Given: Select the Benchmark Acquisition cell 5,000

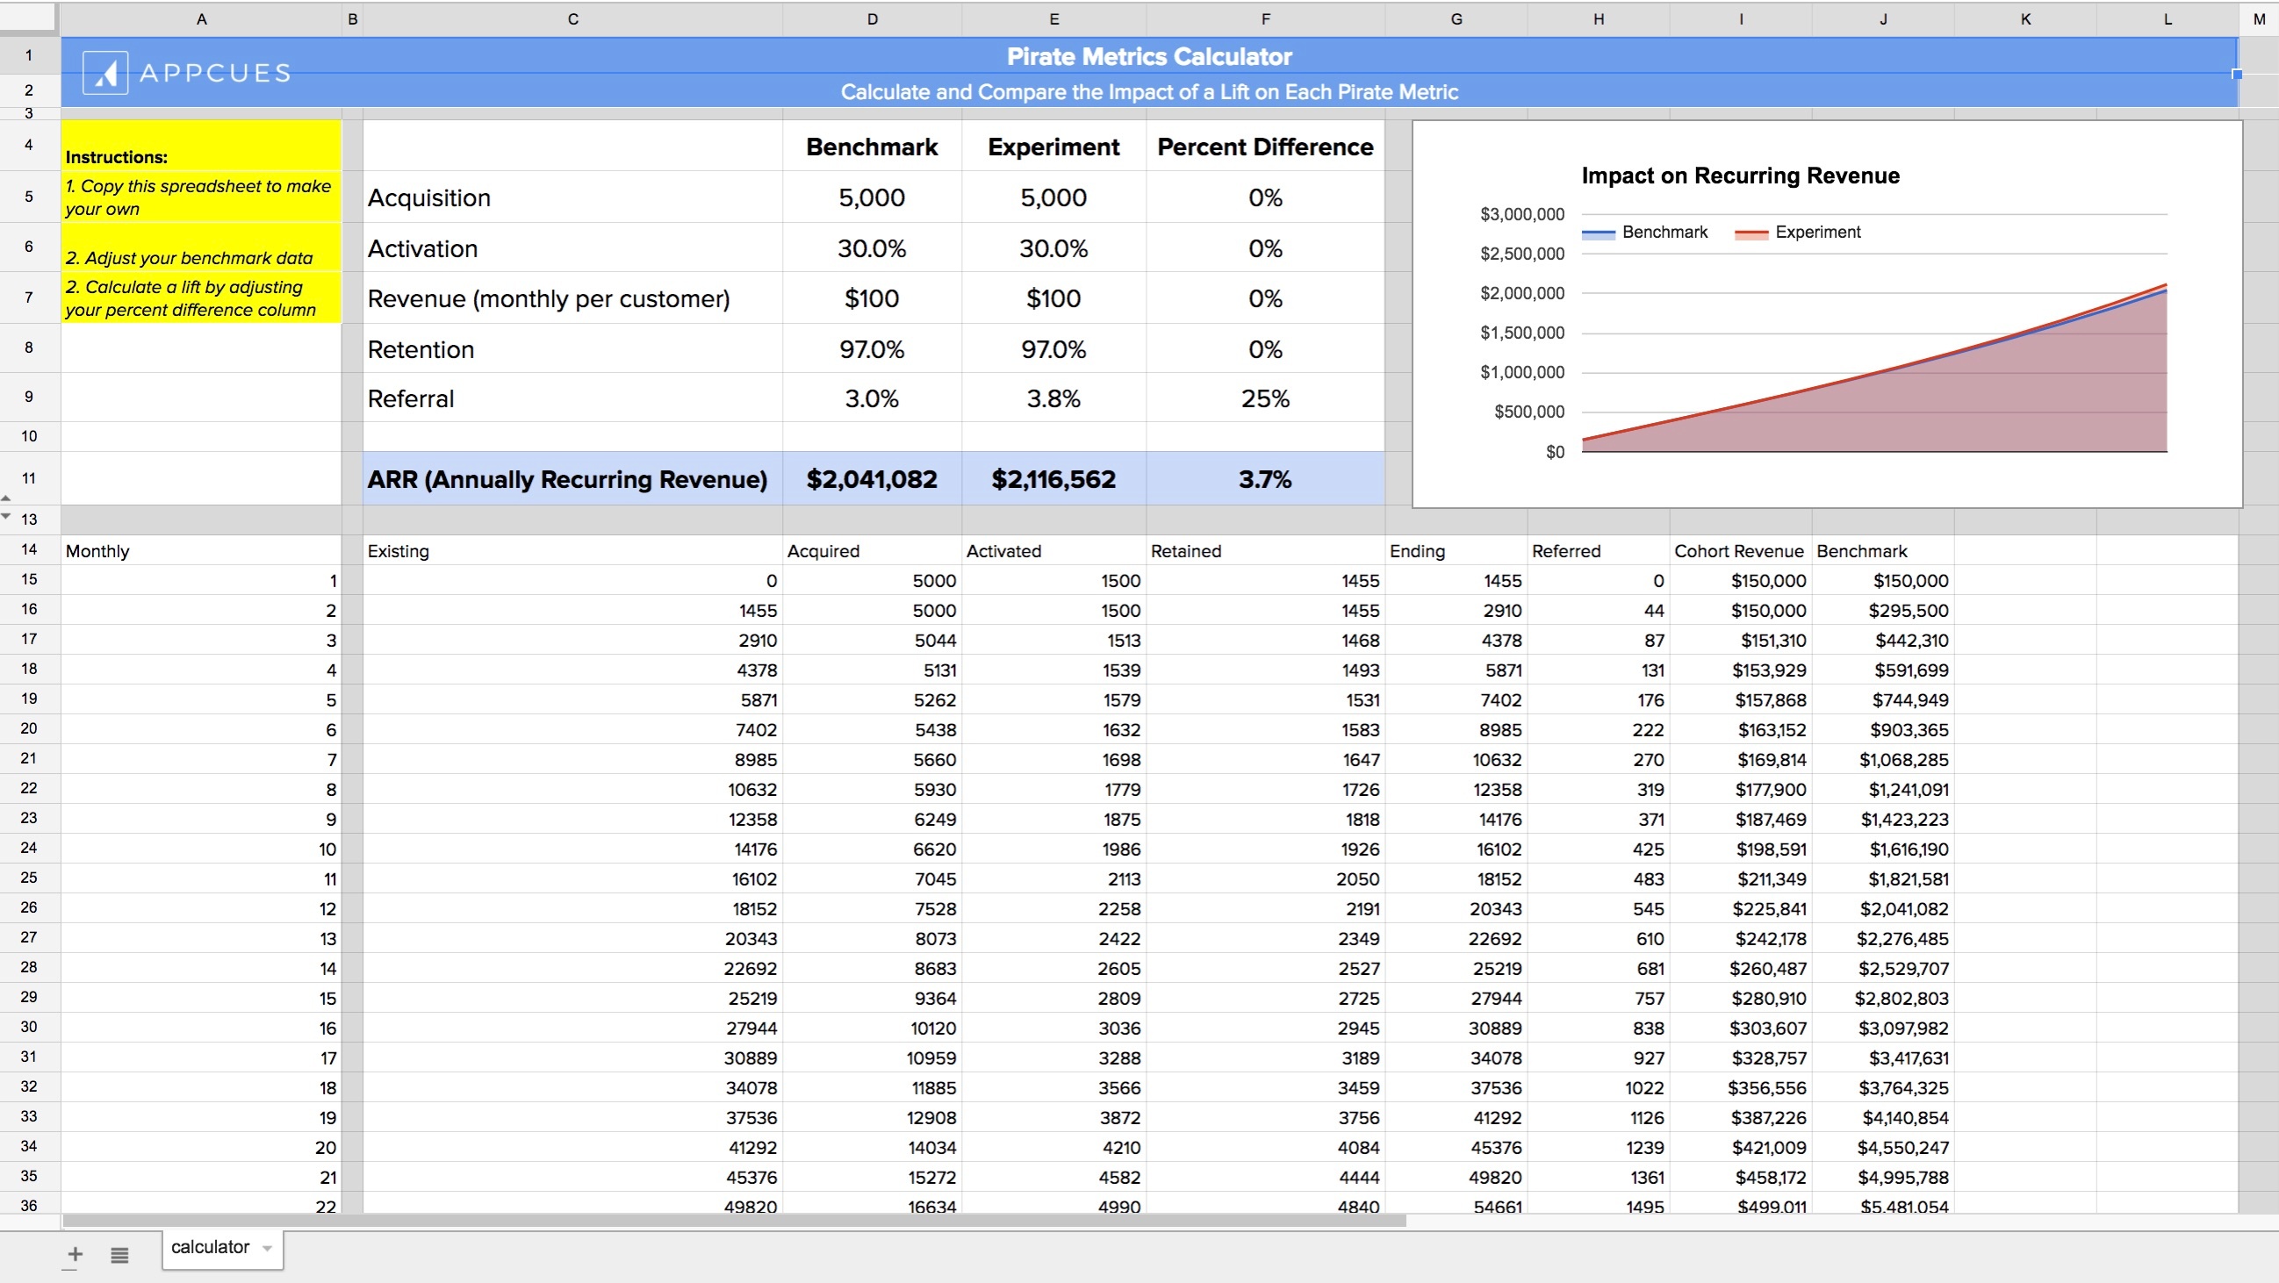Looking at the screenshot, I should coord(873,197).
